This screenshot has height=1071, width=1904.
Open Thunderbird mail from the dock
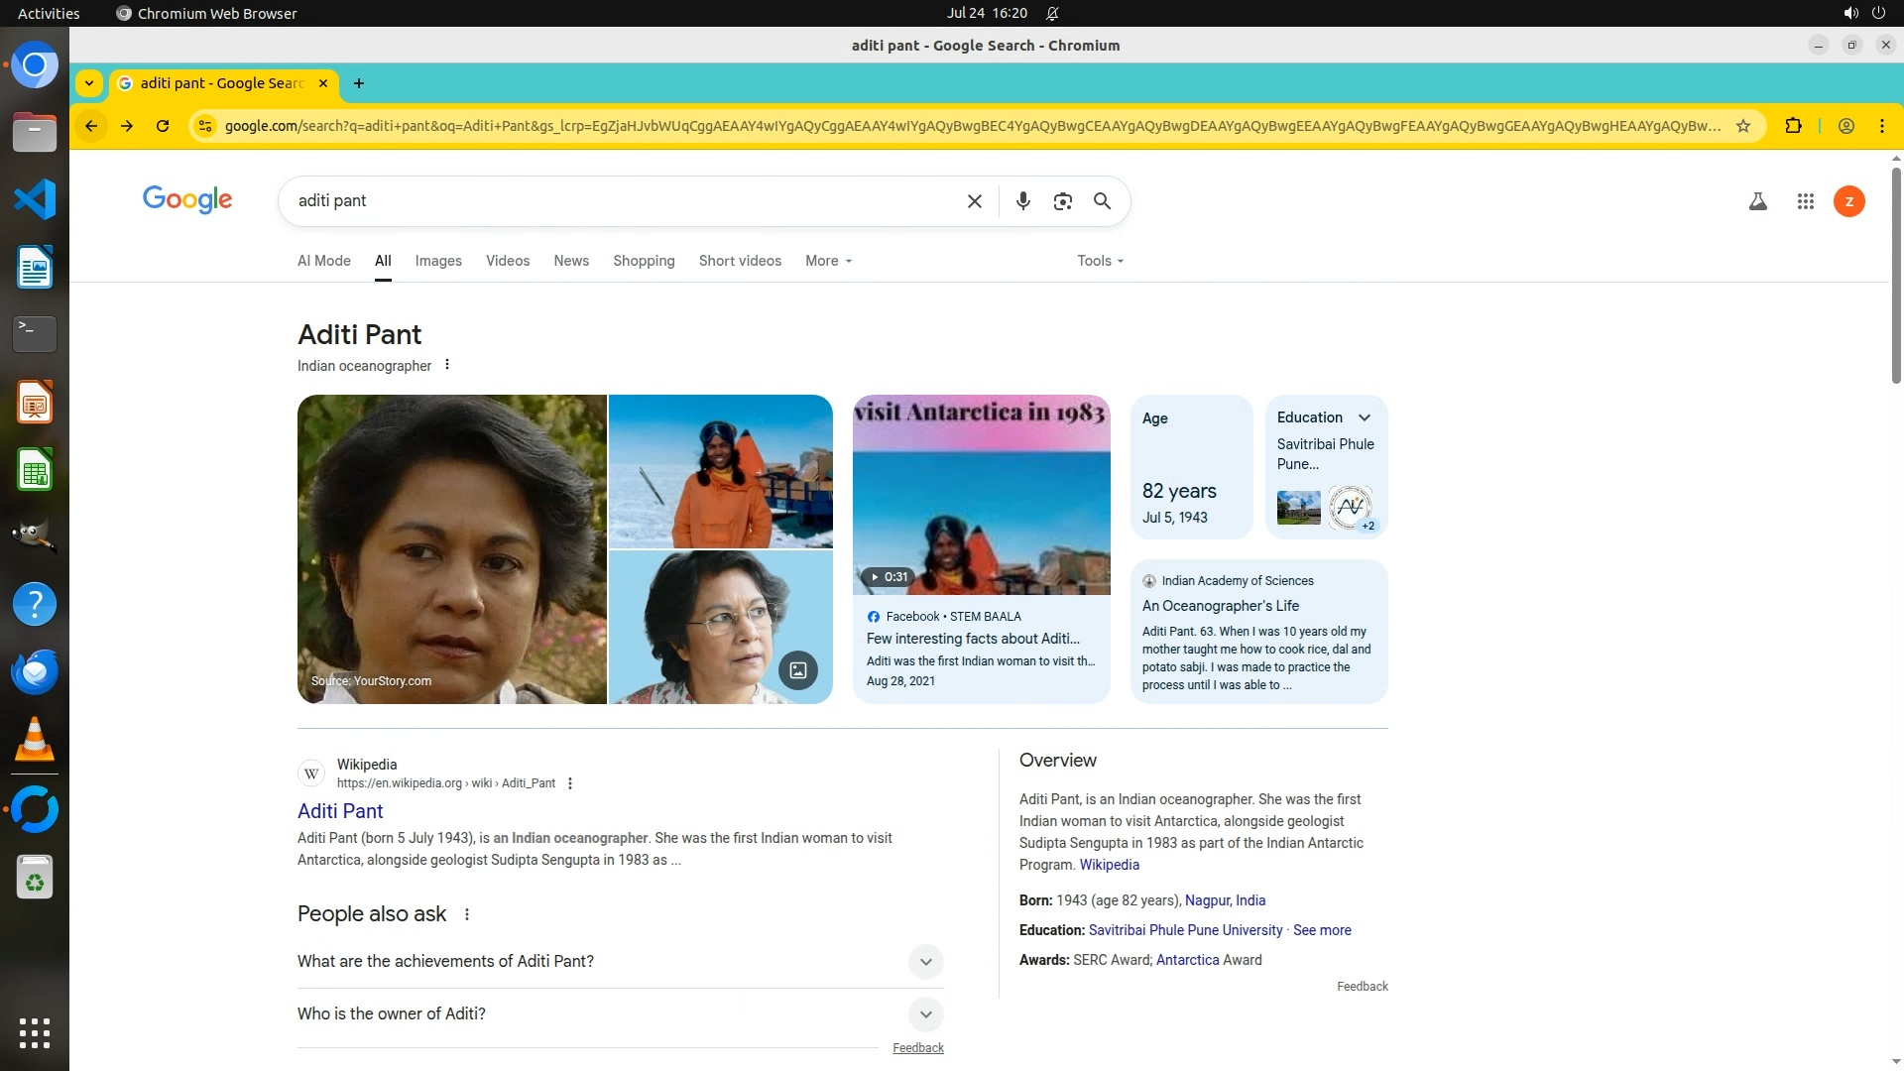click(35, 671)
